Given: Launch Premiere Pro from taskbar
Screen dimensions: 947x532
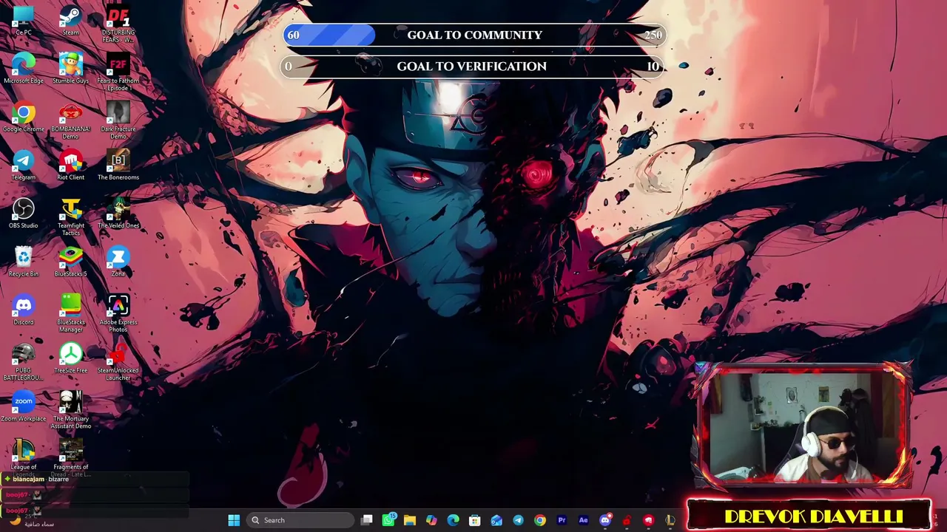Looking at the screenshot, I should (562, 520).
